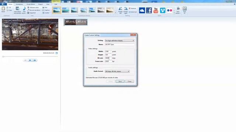Click the Cut command
Viewport: 236px width, 132px height.
point(9,7)
